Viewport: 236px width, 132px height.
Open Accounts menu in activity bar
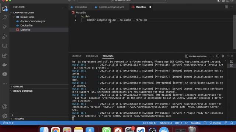[x=5, y=107]
